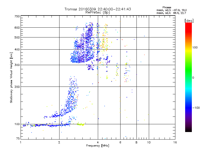The image size is (206, 155).
Task: Select the 'mean, sd,O: -97.9, 19.0' line
Action: coord(171,10)
